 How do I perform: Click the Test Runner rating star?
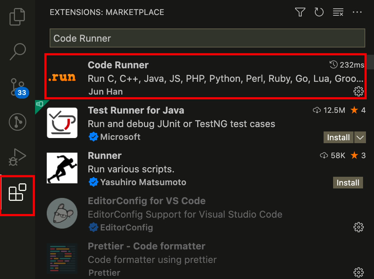coord(354,110)
